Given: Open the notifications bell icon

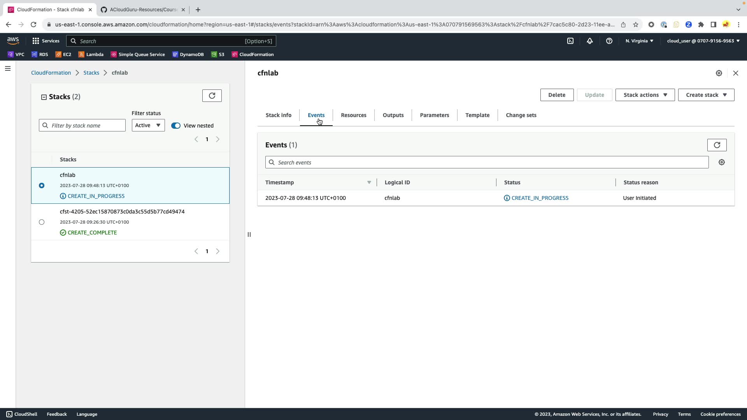Looking at the screenshot, I should click(589, 41).
